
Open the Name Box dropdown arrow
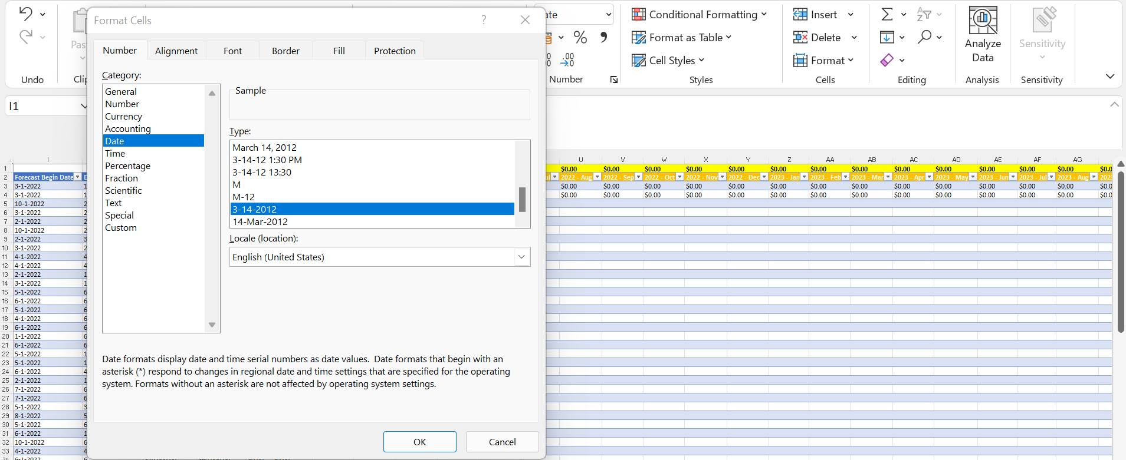point(83,106)
